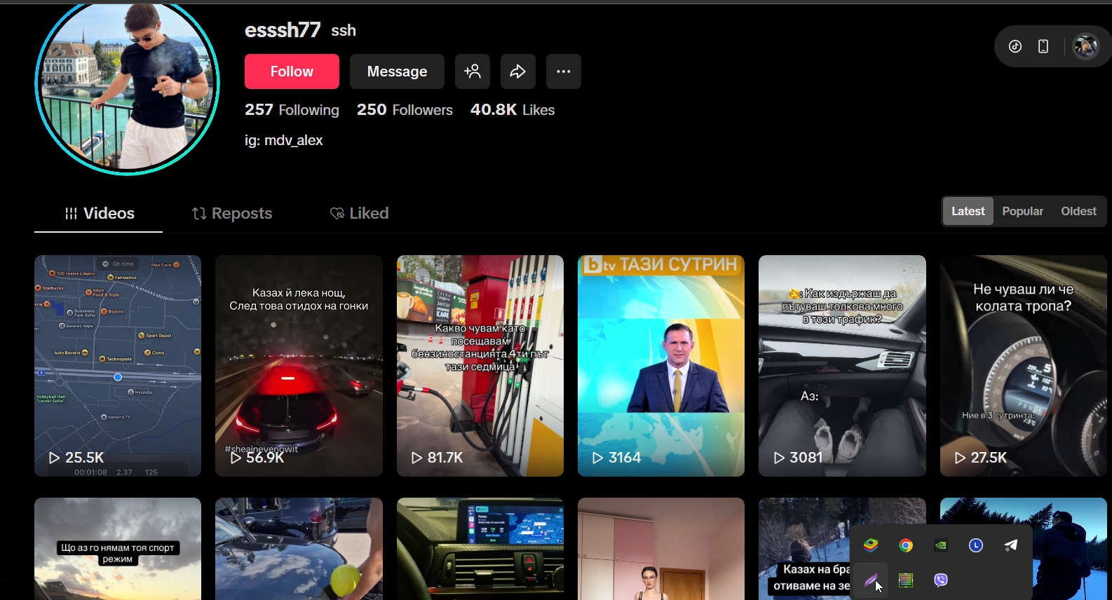
Task: Click the BlueStacks icon in the tray
Action: [871, 545]
